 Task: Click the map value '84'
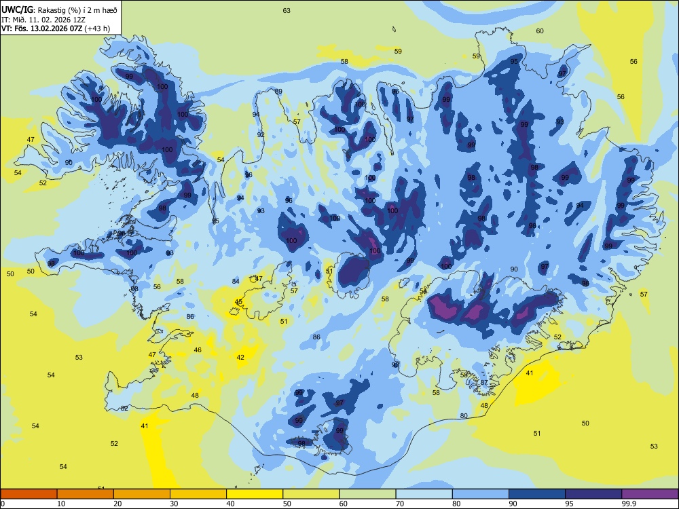point(236,281)
